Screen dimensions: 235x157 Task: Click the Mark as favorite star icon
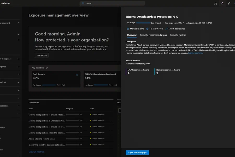point(128,29)
